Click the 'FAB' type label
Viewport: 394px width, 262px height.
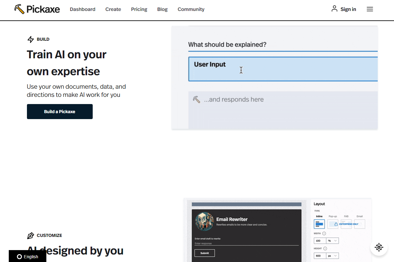tap(346, 216)
